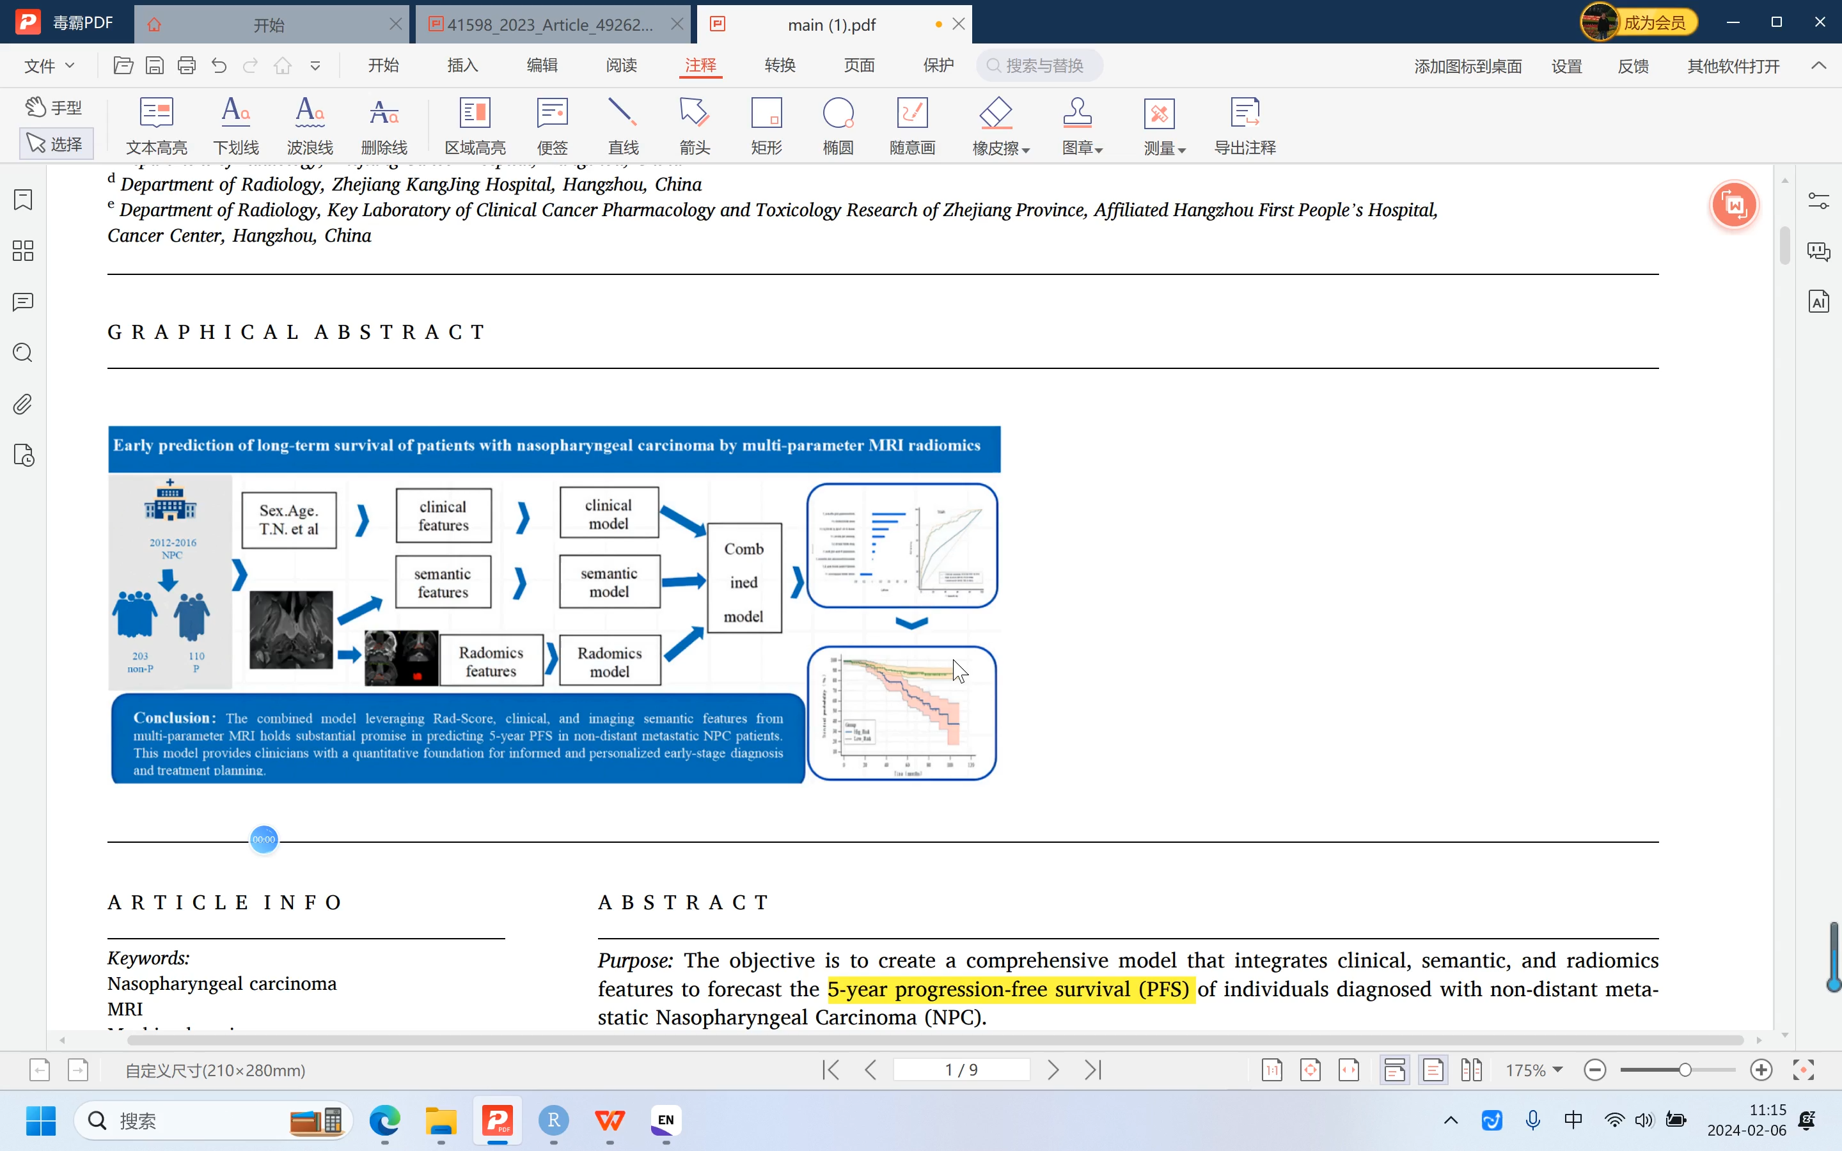Open the 开始 ribbon tab
Screen dimensions: 1842x1151
click(383, 65)
